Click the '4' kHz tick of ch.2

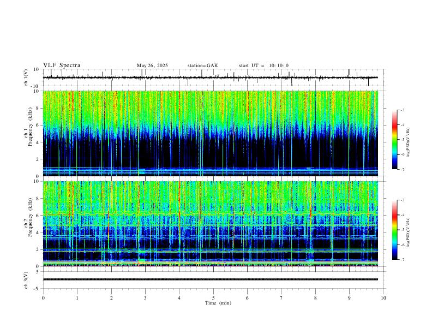[39, 232]
